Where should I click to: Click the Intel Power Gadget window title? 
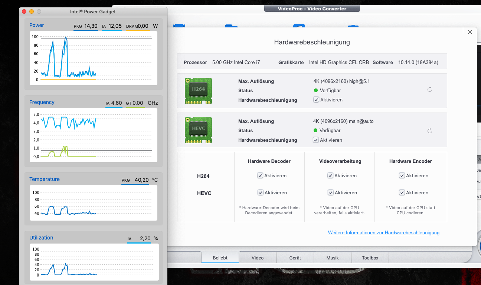[93, 11]
